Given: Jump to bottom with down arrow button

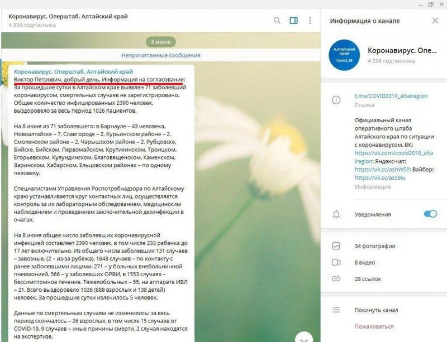Looking at the screenshot, I should [304, 338].
